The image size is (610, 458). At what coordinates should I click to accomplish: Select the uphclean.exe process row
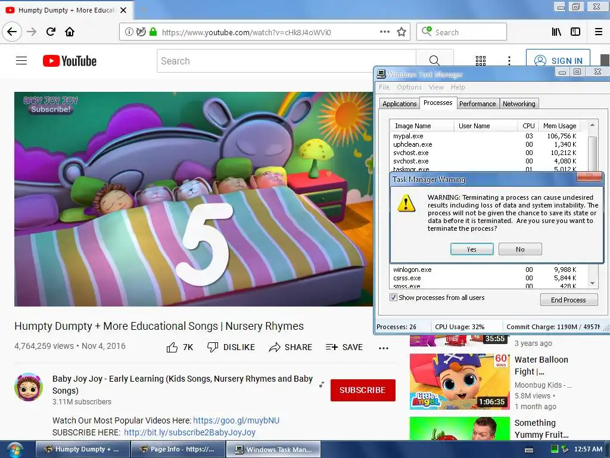(x=485, y=144)
